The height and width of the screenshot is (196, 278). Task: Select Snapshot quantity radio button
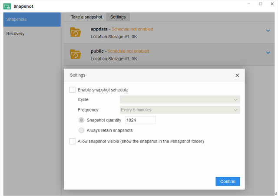81,120
